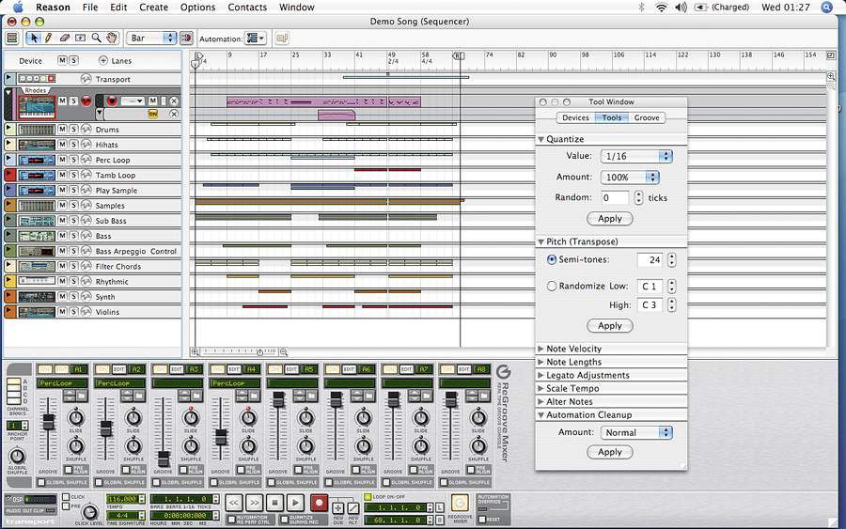This screenshot has width=846, height=529.
Task: Select the Arrow selection tool
Action: coord(34,38)
